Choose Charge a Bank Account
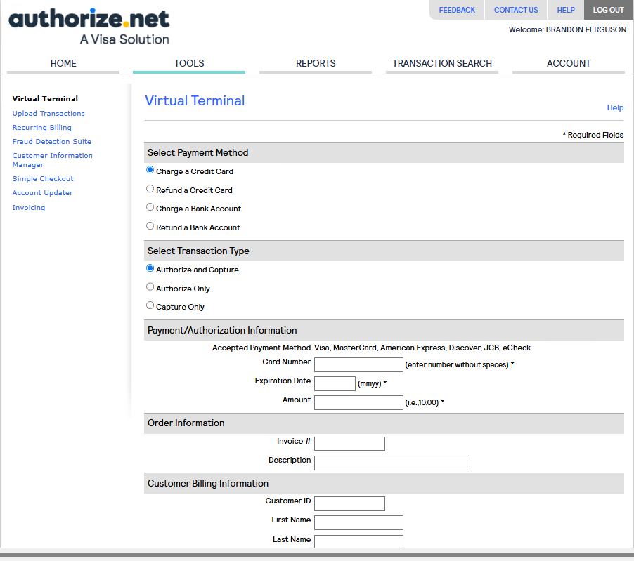The height and width of the screenshot is (561, 634). (x=150, y=207)
